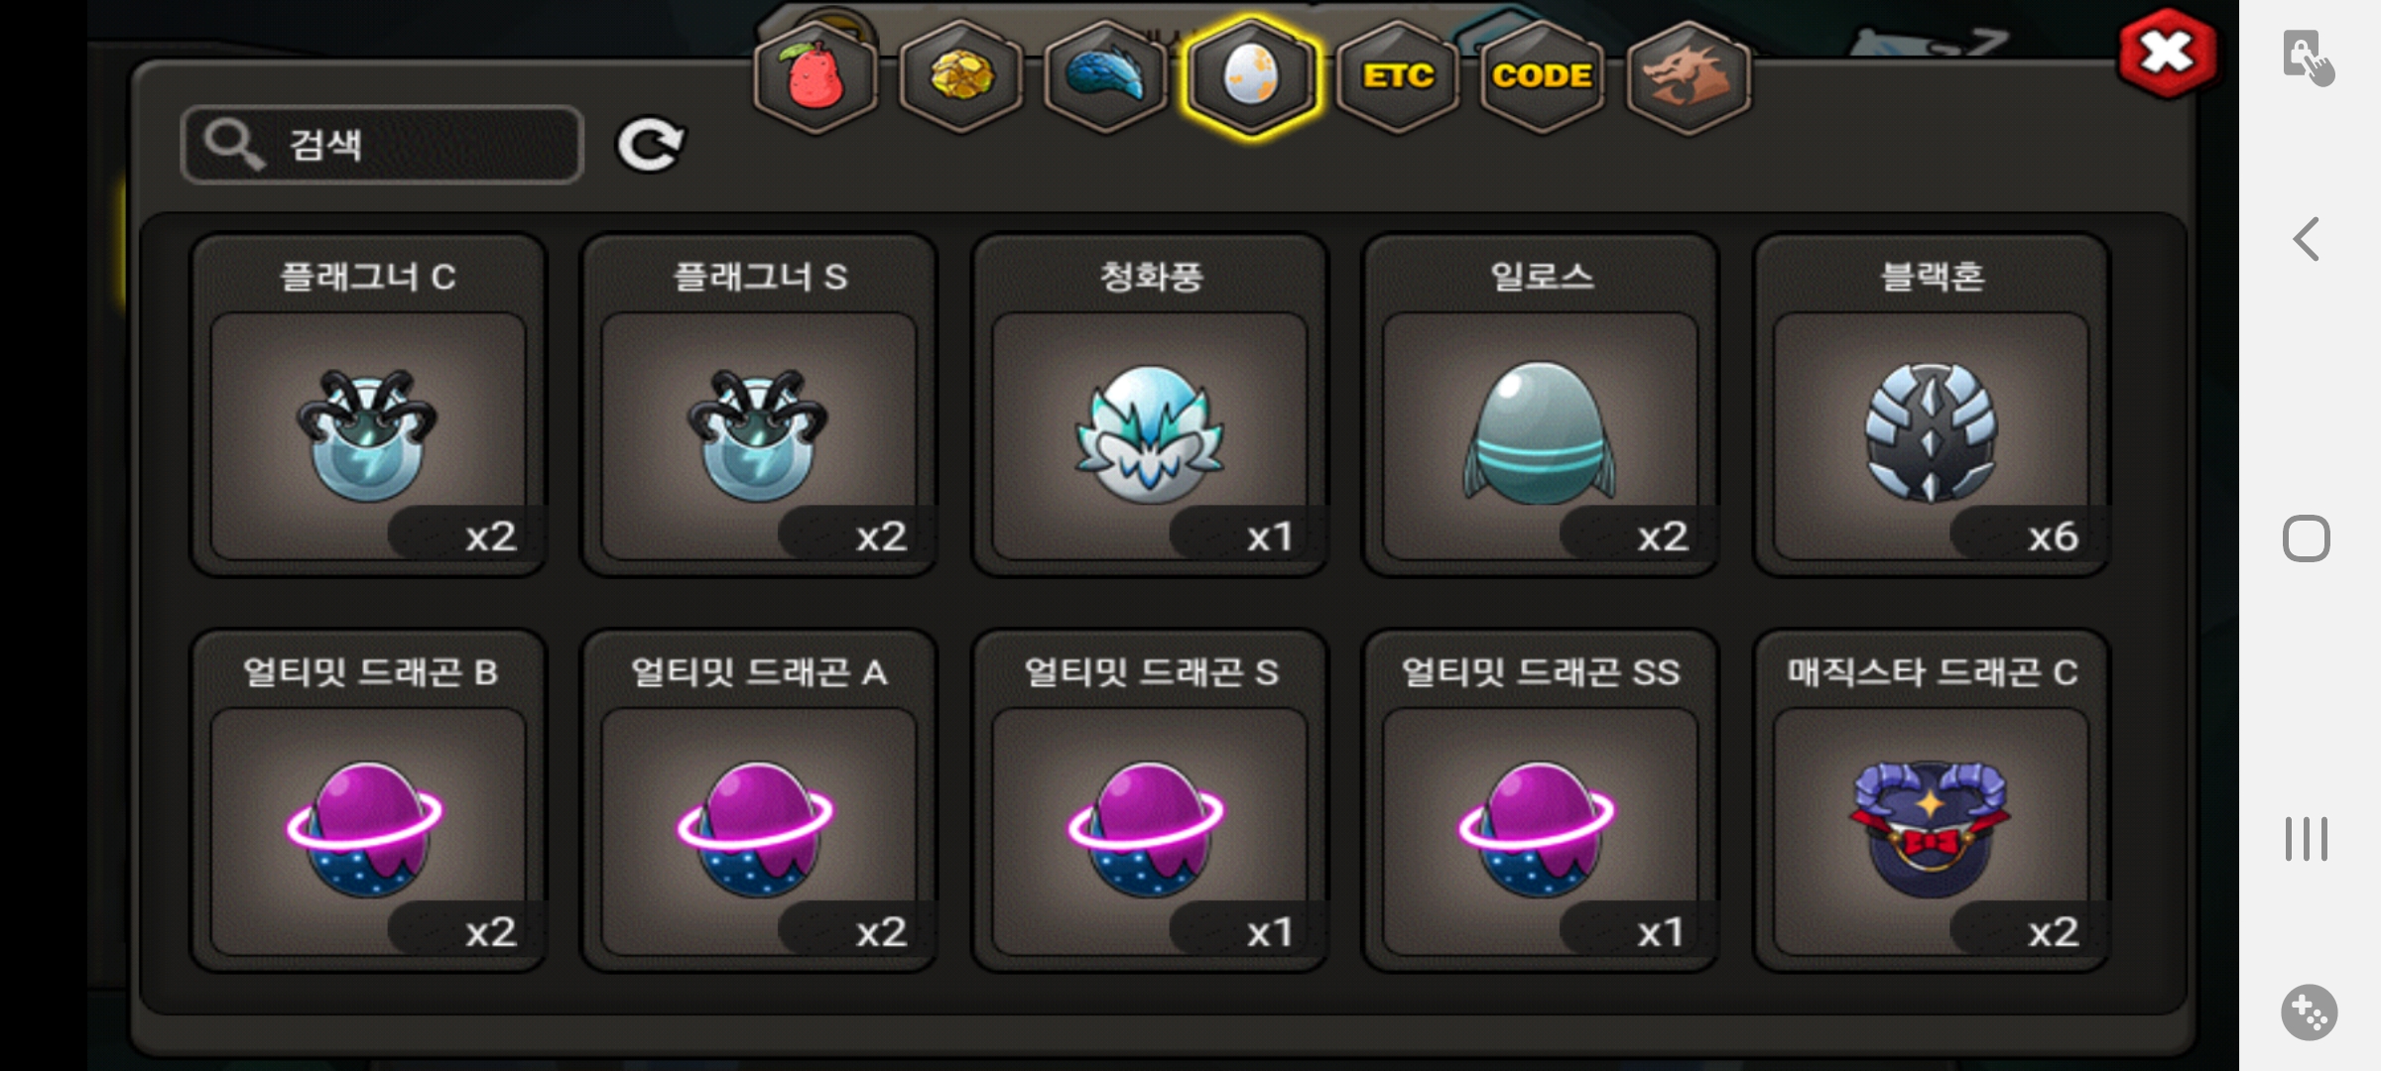Click the 검색 search input field
Screen dimensions: 2381x1071
click(x=383, y=145)
